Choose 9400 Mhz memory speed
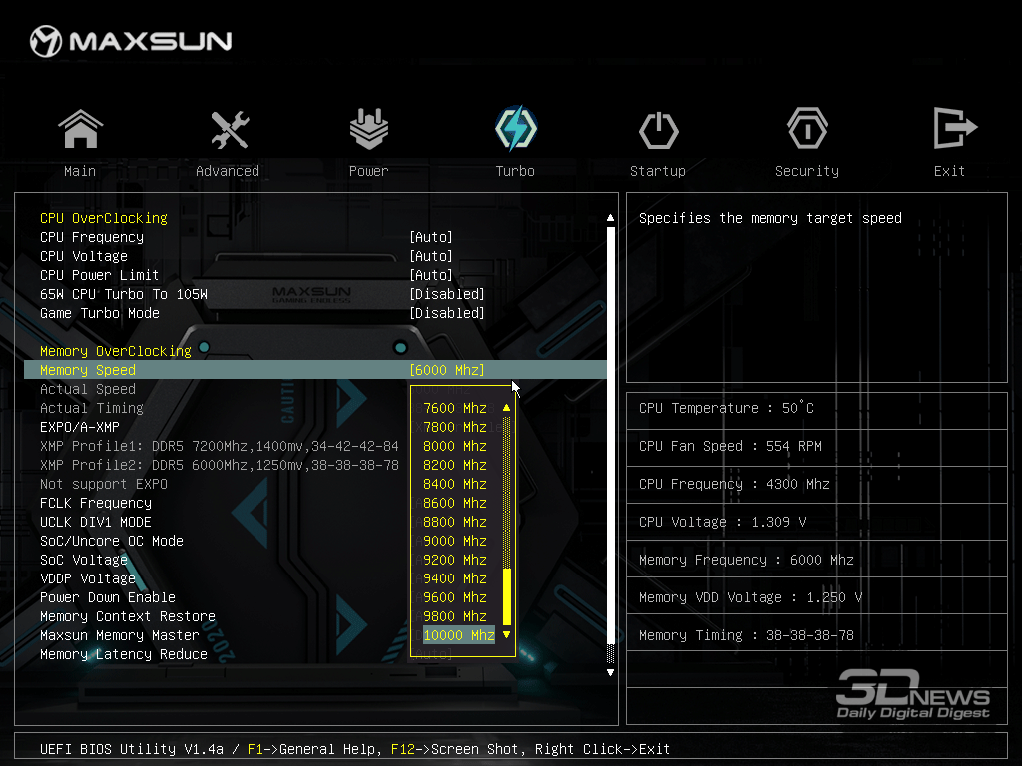The width and height of the screenshot is (1022, 766). coord(455,577)
